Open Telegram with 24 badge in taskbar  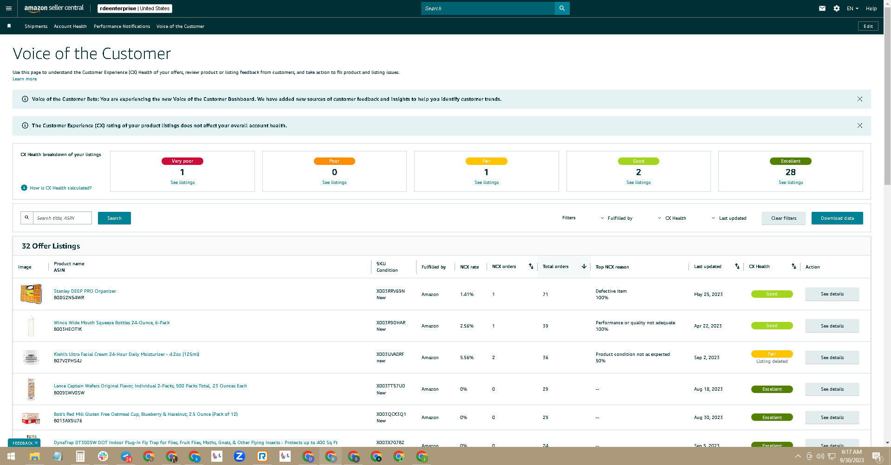point(126,456)
